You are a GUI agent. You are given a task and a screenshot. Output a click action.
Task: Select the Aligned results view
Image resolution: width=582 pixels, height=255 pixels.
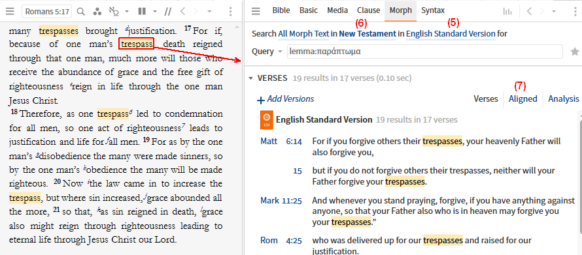522,99
